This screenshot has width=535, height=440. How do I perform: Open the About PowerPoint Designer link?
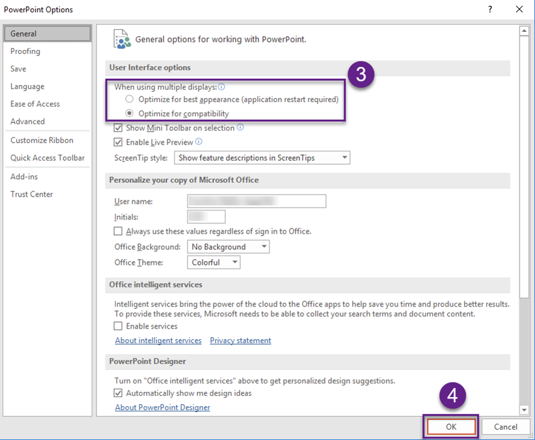tap(163, 407)
